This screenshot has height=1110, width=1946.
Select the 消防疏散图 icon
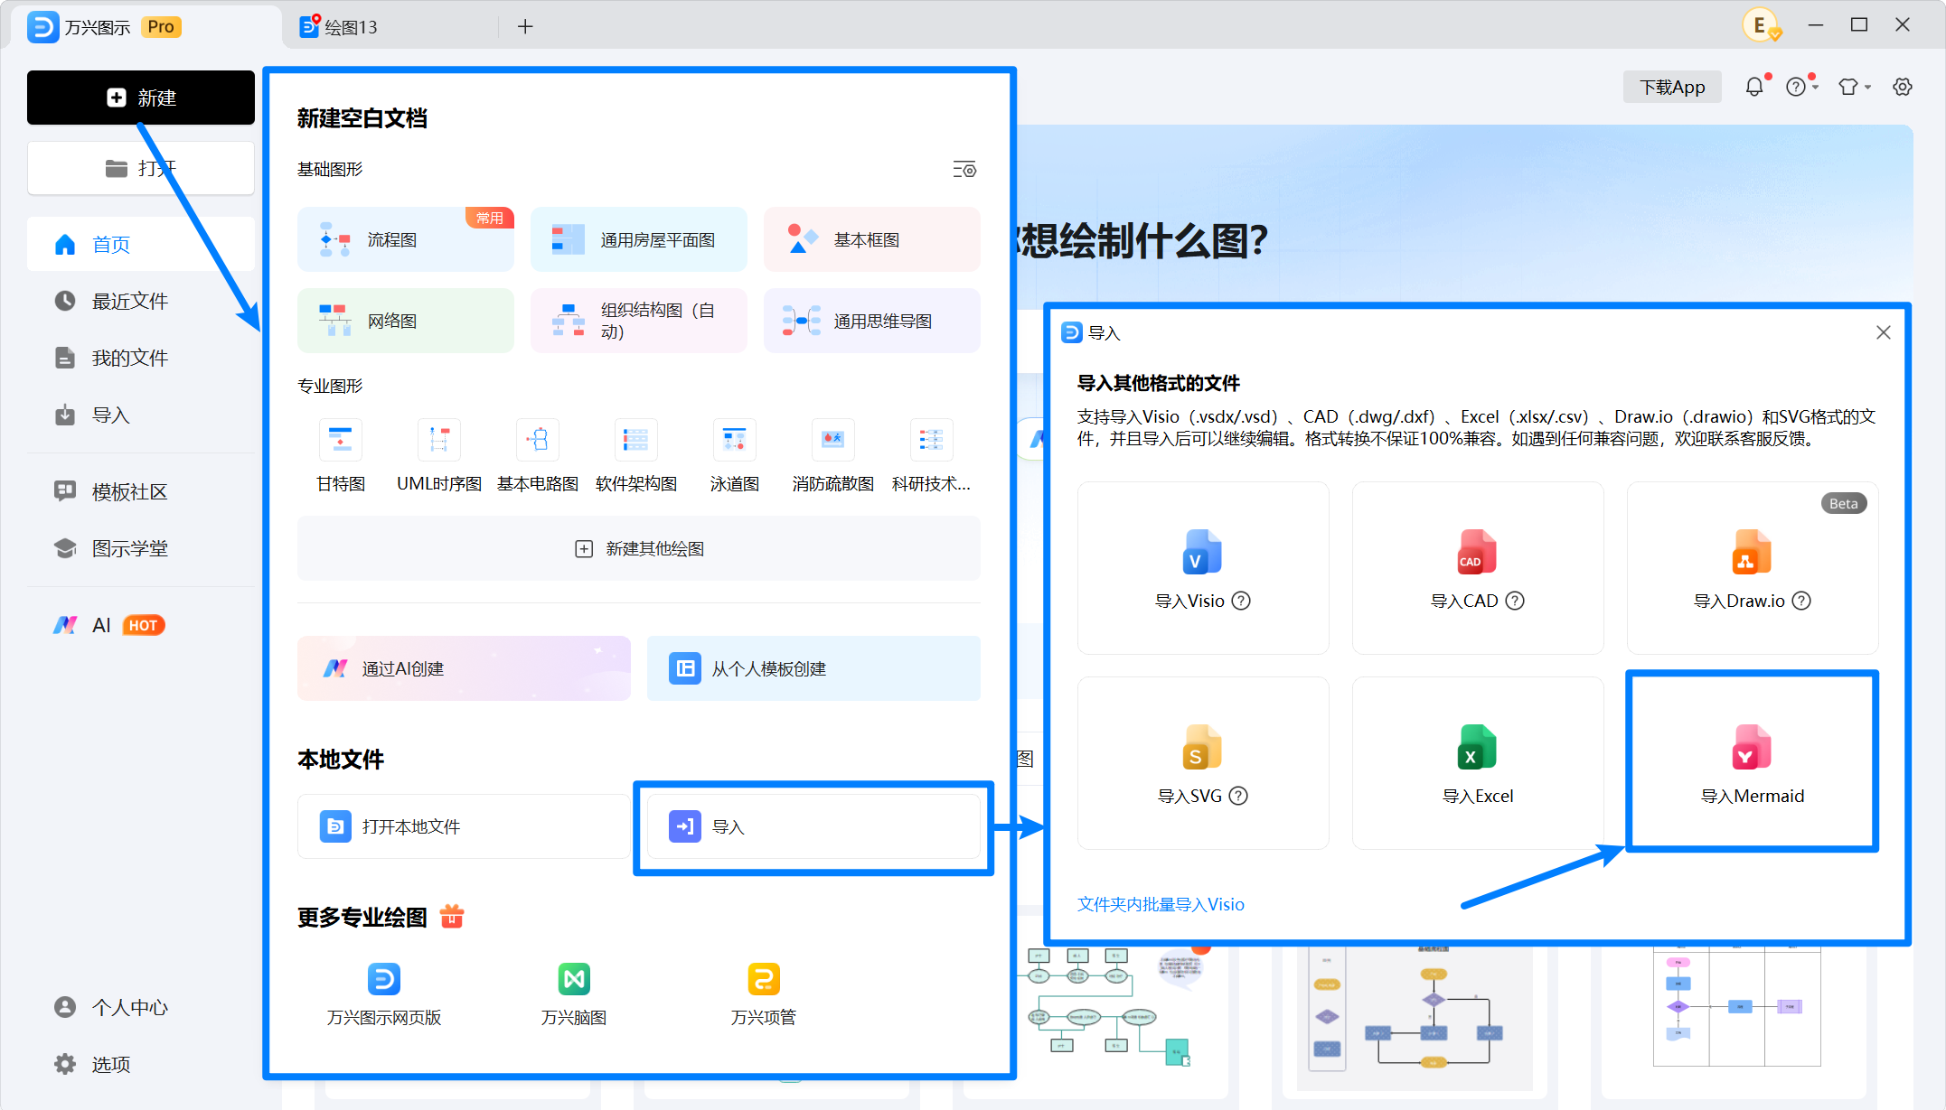click(833, 440)
